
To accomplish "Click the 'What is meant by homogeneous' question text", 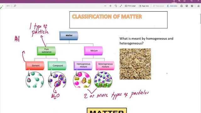I will (x=146, y=41).
